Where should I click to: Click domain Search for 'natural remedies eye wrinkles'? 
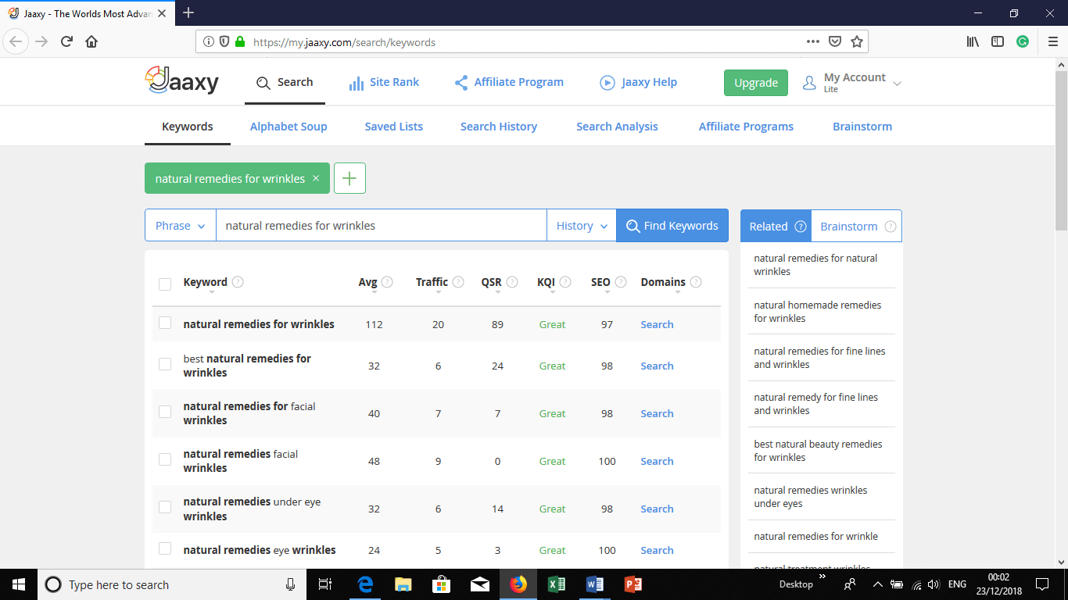[657, 550]
